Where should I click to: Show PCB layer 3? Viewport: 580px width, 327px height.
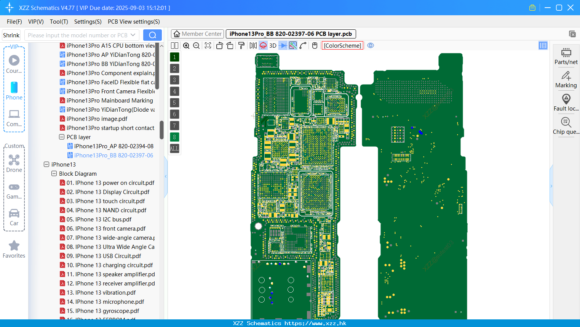[x=174, y=80]
